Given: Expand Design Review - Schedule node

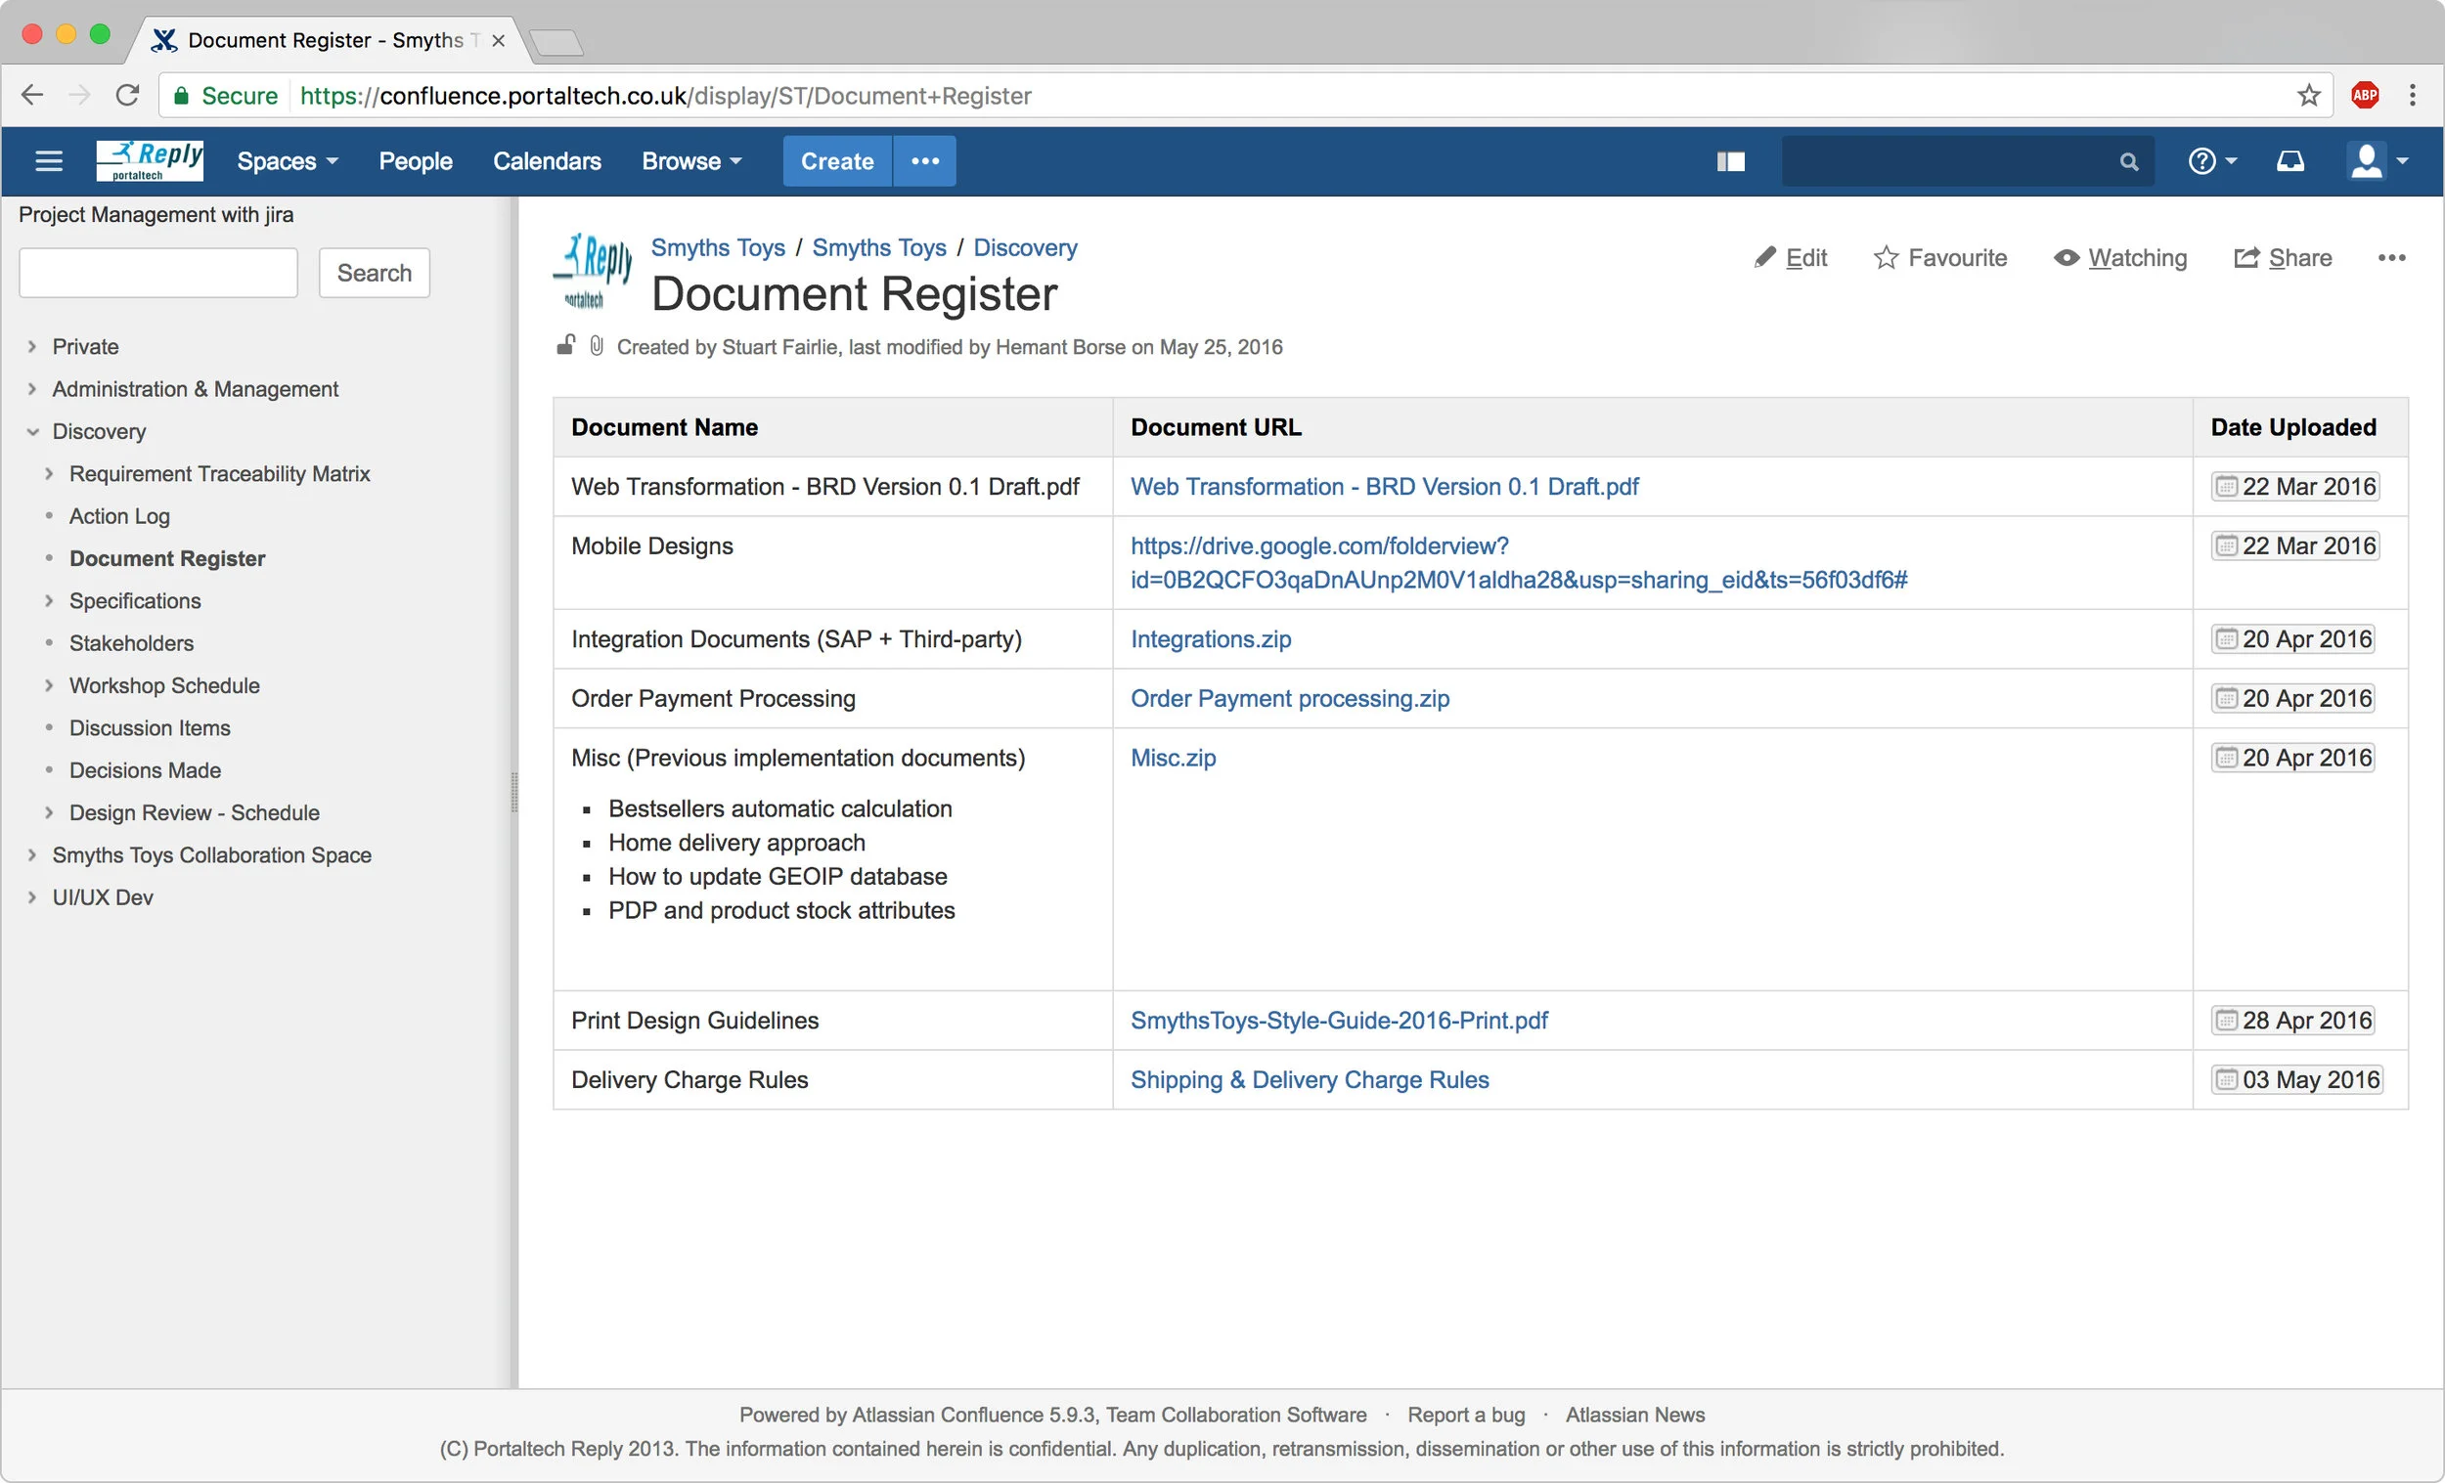Looking at the screenshot, I should tap(49, 812).
